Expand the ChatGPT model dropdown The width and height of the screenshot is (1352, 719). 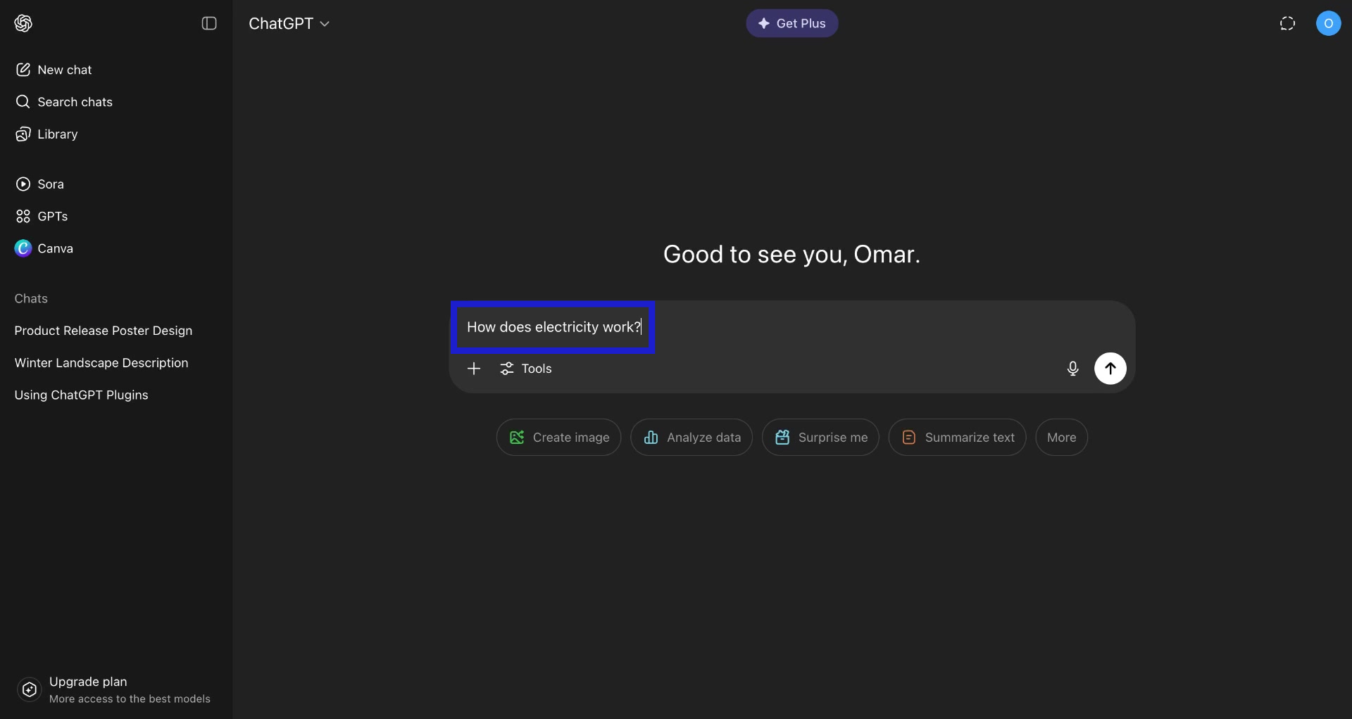pyautogui.click(x=289, y=23)
